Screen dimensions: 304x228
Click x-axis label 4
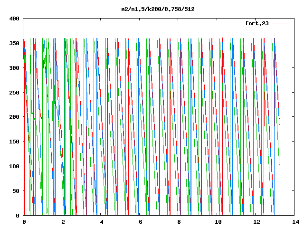(x=102, y=222)
